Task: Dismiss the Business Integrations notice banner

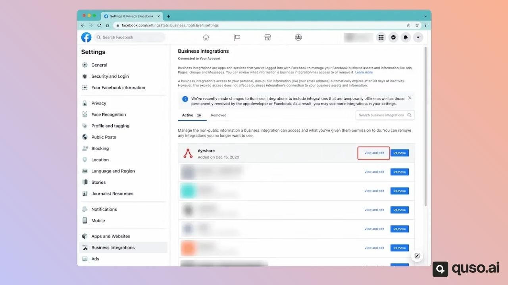Action: click(409, 98)
